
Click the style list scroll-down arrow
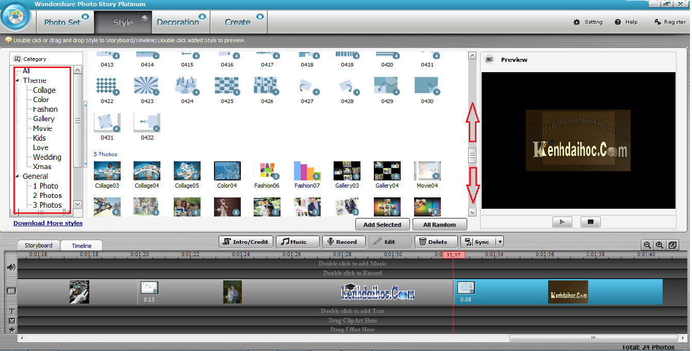(x=472, y=212)
